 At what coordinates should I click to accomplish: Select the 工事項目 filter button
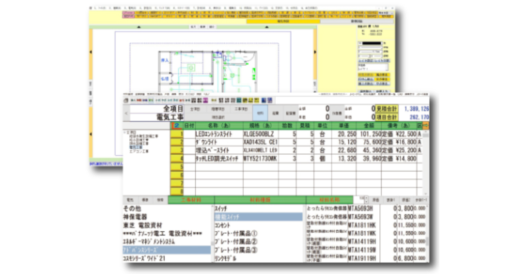[x=241, y=109]
